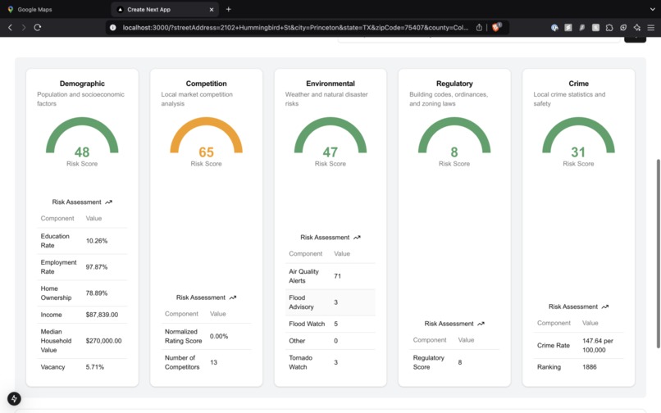
Task: Select the Regulatory Score row
Action: pyautogui.click(x=454, y=362)
